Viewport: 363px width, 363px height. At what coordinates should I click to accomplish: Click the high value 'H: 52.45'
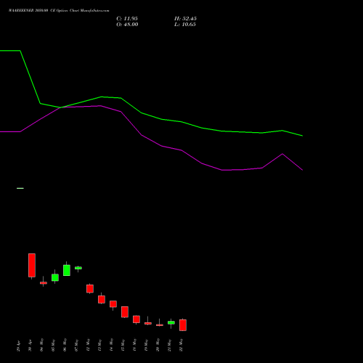click(x=185, y=19)
